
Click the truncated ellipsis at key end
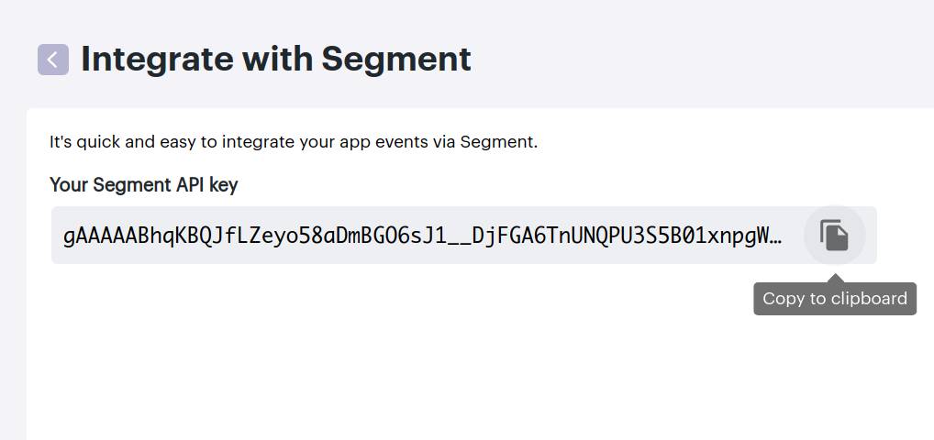(777, 236)
